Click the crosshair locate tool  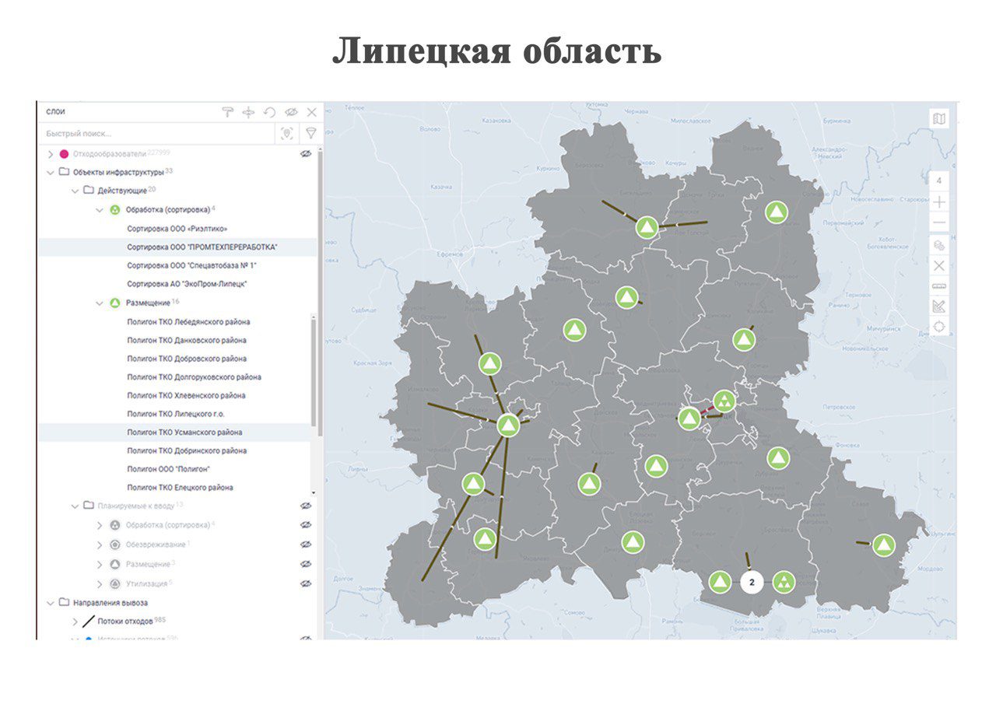pos(939,326)
